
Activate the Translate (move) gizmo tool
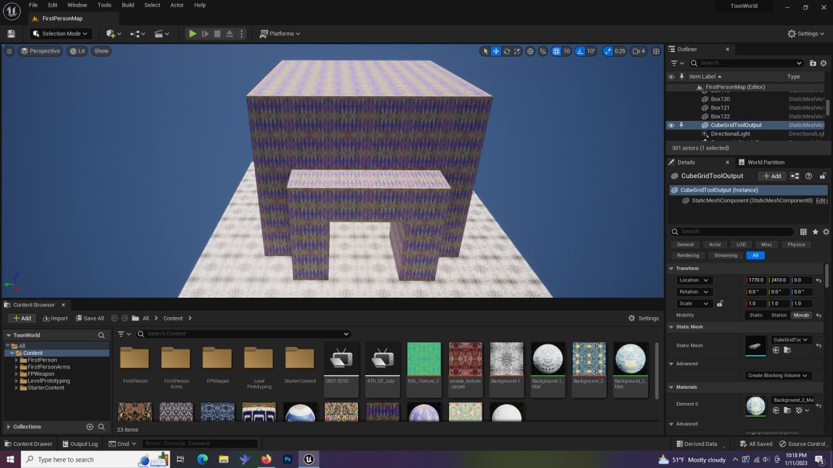click(496, 51)
